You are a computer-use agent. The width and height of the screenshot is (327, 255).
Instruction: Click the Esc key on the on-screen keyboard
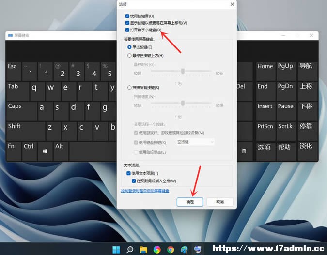14,71
